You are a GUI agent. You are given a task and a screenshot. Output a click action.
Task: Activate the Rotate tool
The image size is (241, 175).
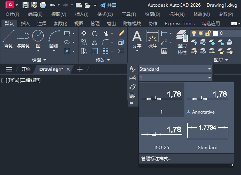[x=95, y=33]
